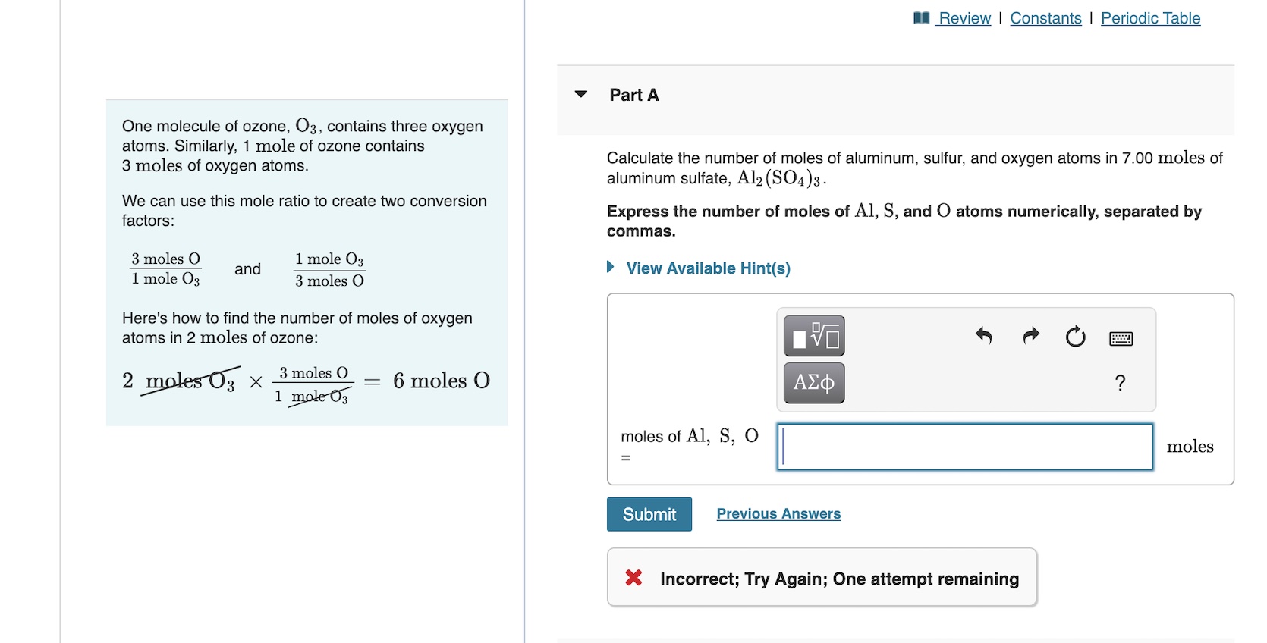Collapse the Part A section triangle
The image size is (1267, 643).
pos(580,94)
